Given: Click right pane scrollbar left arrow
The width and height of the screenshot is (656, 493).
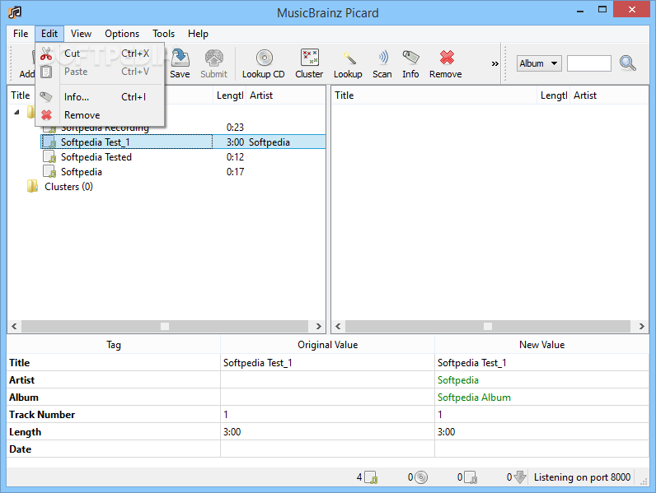Looking at the screenshot, I should tap(338, 326).
